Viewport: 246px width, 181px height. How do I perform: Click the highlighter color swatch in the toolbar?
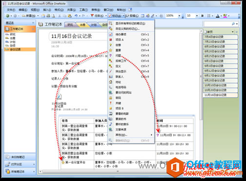coord(225,16)
